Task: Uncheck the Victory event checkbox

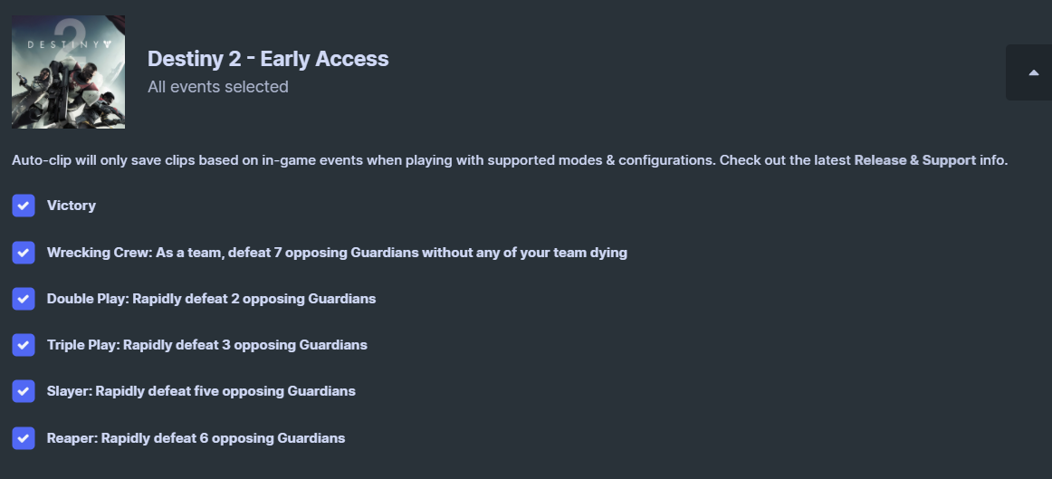Action: pos(24,206)
